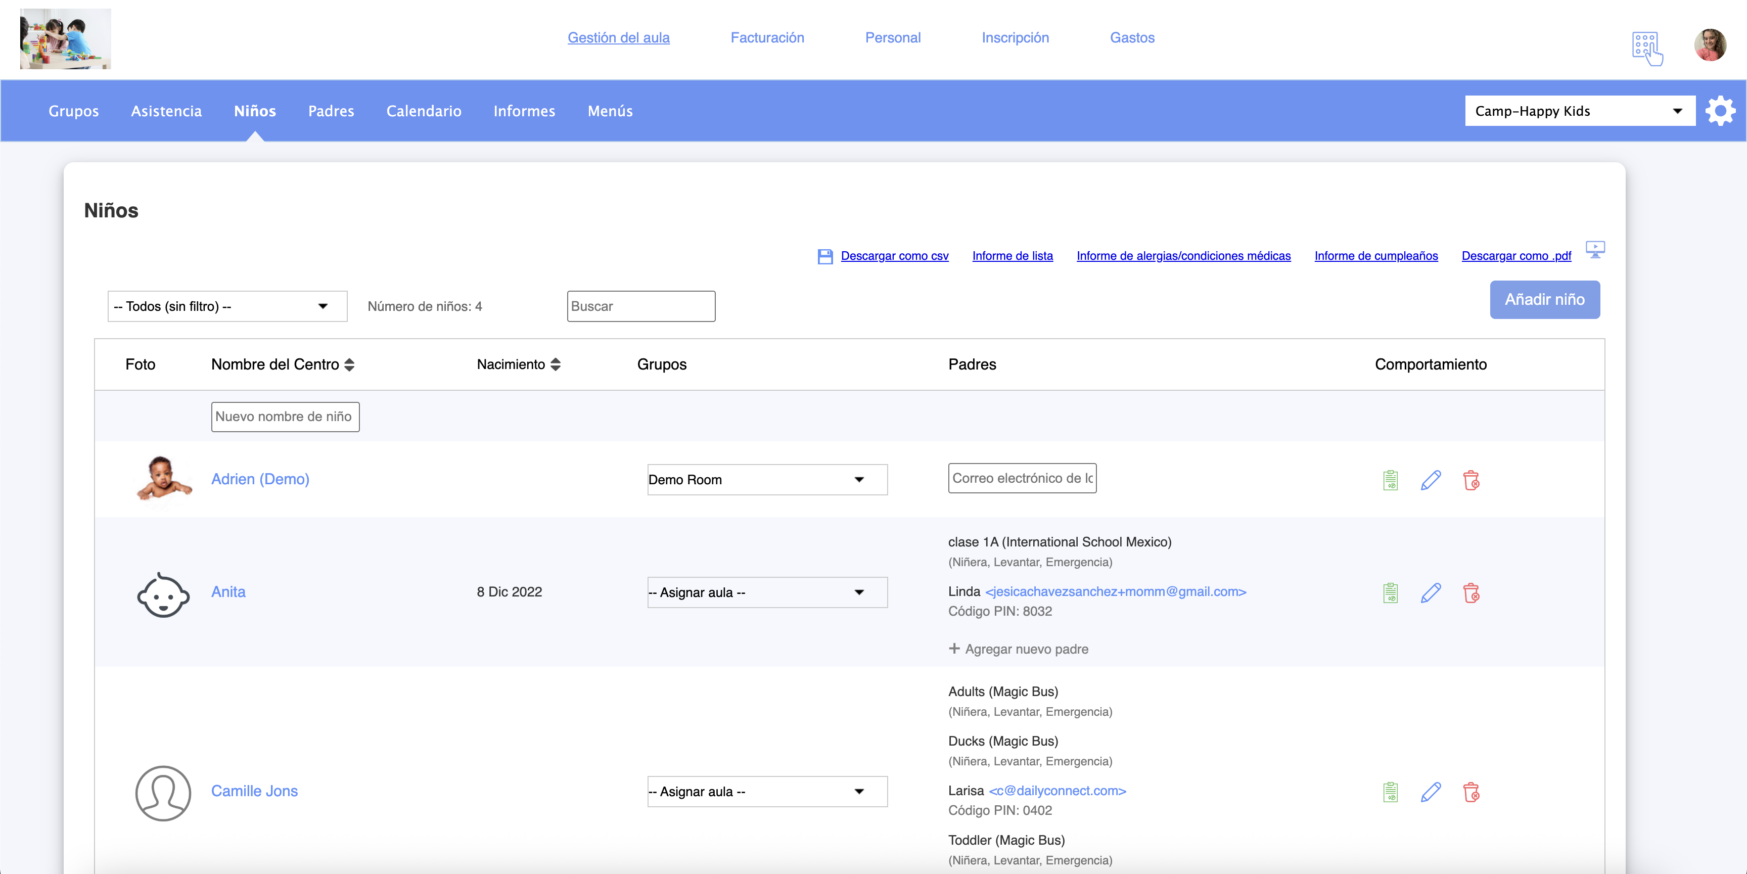Delete Adrien (Demo) using trash icon
This screenshot has width=1747, height=874.
pyautogui.click(x=1471, y=480)
